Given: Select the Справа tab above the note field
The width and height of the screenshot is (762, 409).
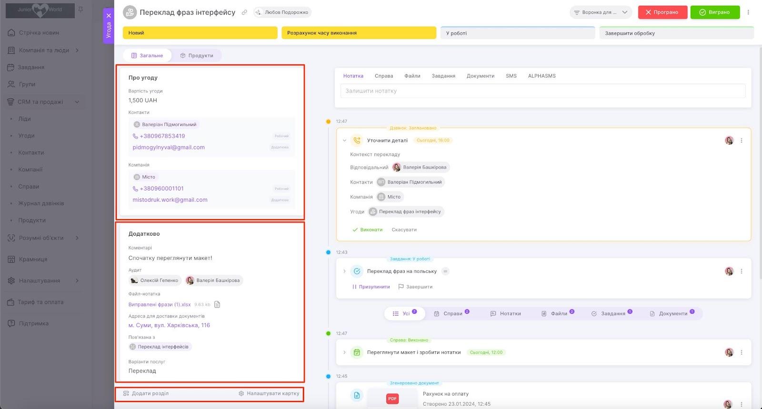Looking at the screenshot, I should [x=384, y=76].
